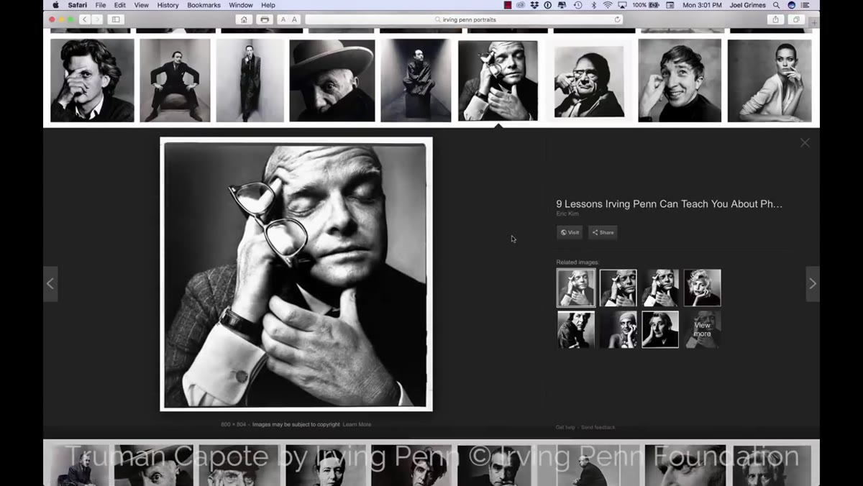This screenshot has height=486, width=863.
Task: Click the Visit button
Action: (570, 232)
